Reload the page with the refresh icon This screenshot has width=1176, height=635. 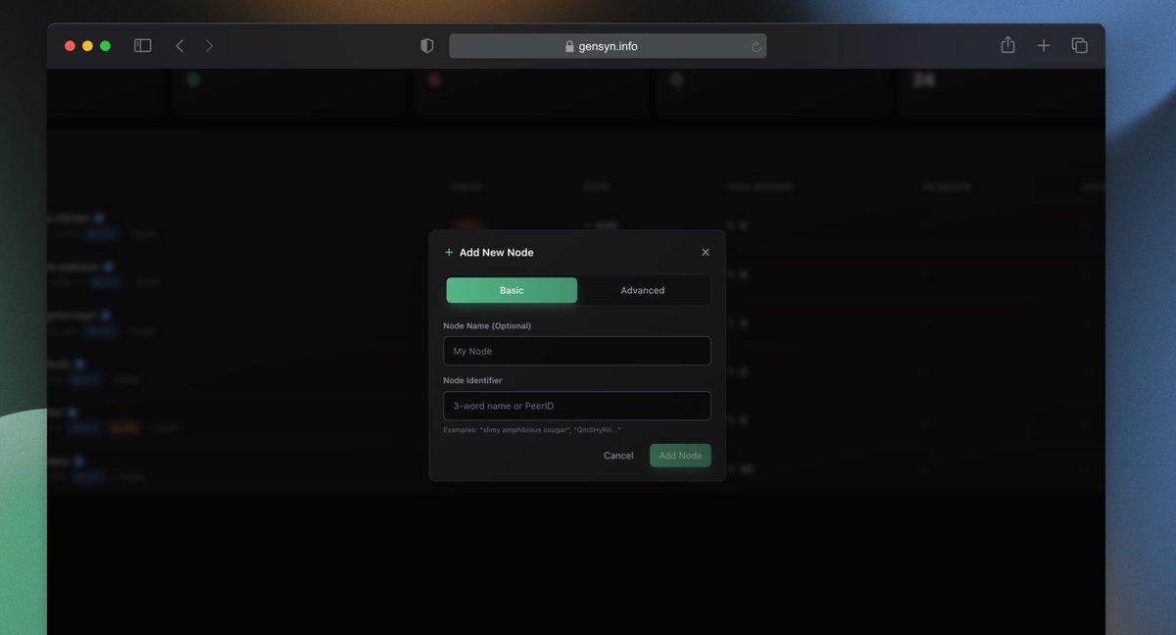pyautogui.click(x=756, y=46)
